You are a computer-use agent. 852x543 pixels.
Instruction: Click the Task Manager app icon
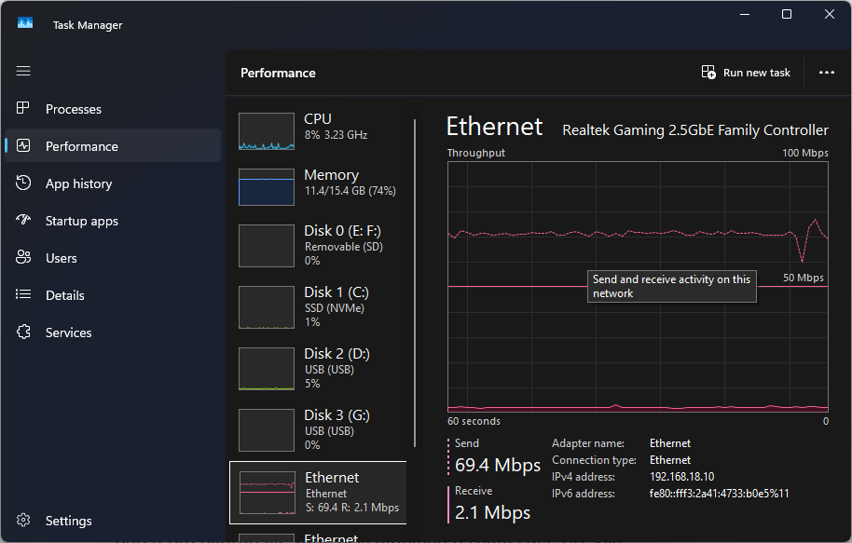[x=25, y=25]
